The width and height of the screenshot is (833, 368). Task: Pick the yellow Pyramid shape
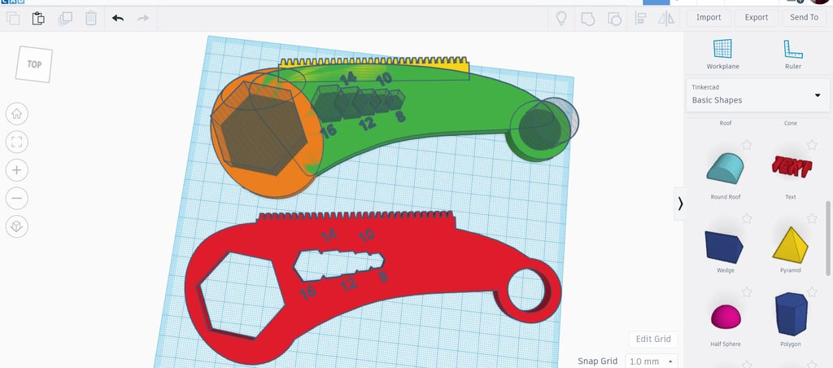point(790,244)
